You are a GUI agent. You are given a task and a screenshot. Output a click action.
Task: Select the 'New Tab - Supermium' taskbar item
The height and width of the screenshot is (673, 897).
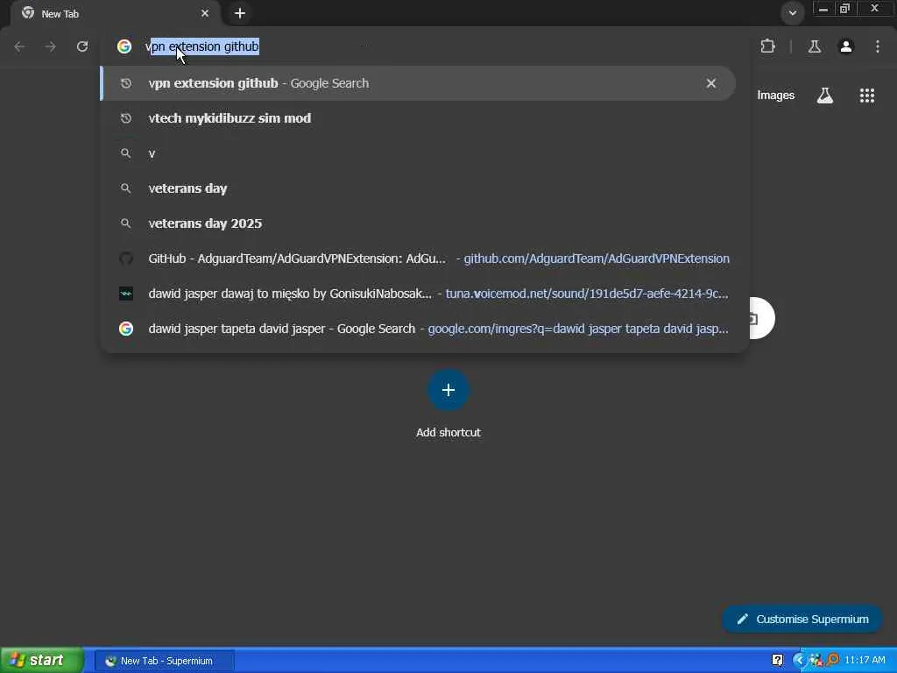point(164,661)
